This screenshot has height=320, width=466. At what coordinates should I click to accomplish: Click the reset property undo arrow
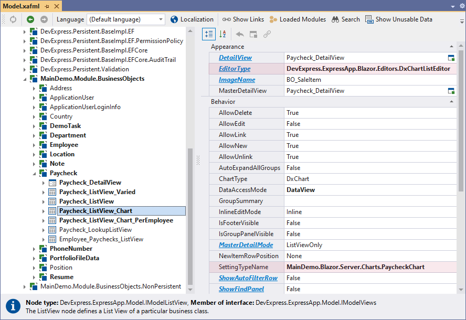(x=240, y=34)
